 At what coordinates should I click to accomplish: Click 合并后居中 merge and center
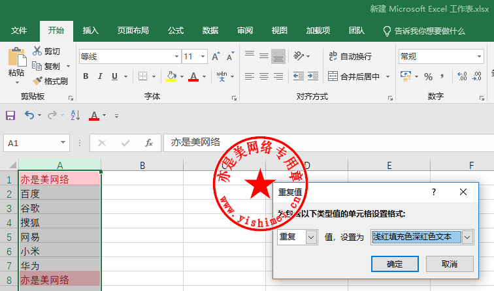click(x=354, y=76)
